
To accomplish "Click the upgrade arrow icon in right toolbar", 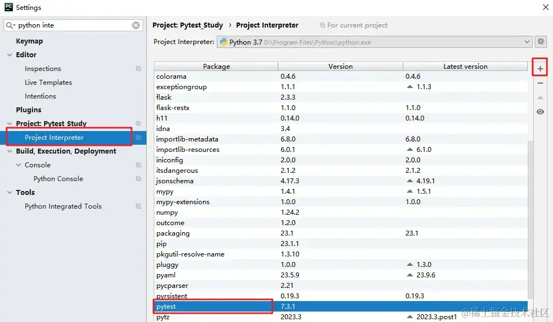I will [x=540, y=97].
